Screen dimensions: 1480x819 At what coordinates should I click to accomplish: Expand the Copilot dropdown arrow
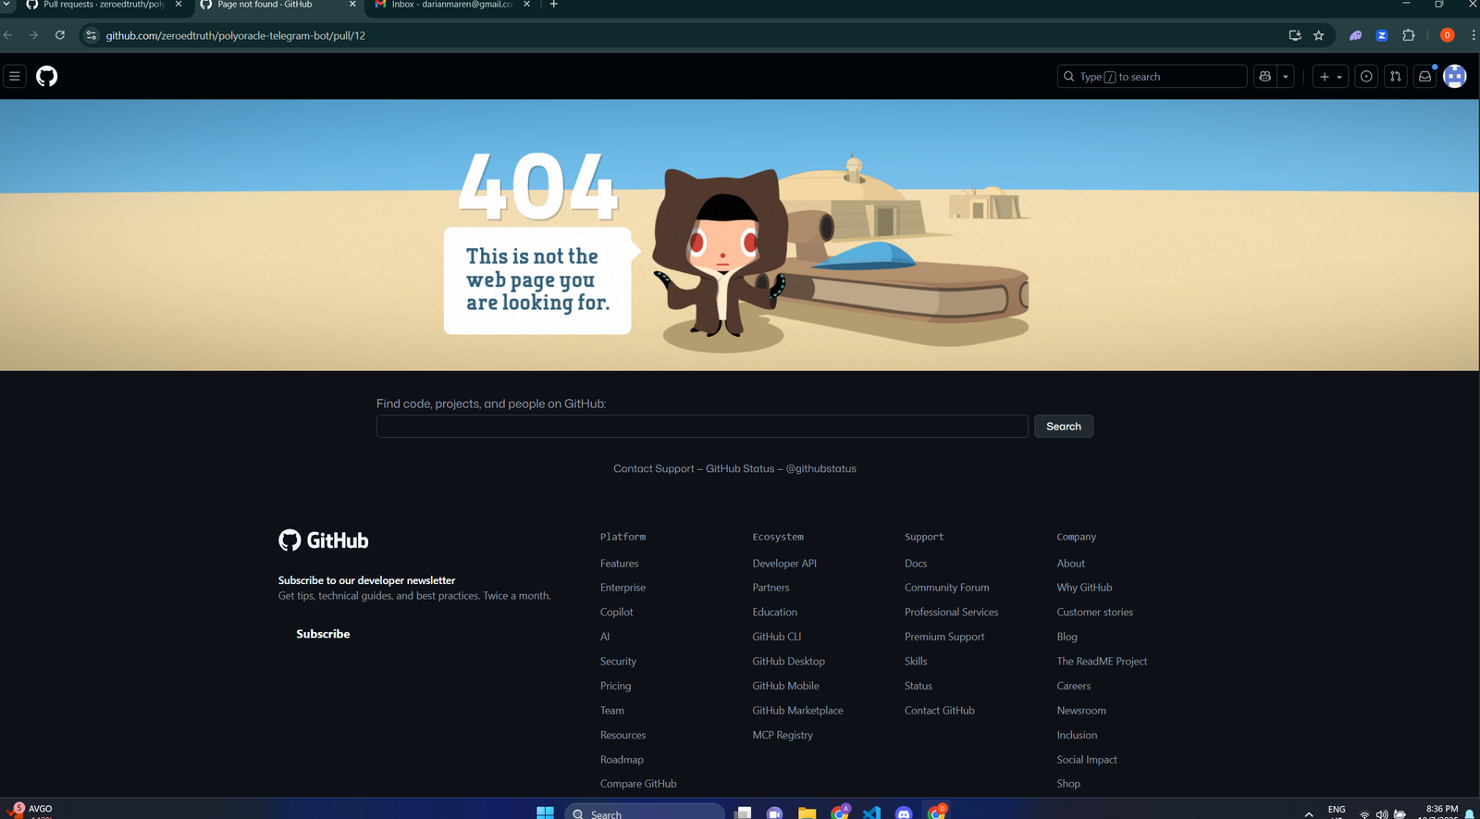tap(1286, 77)
